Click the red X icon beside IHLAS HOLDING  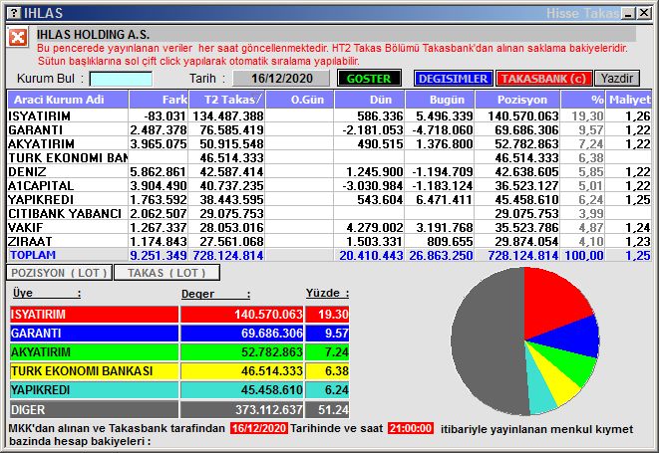[x=18, y=38]
